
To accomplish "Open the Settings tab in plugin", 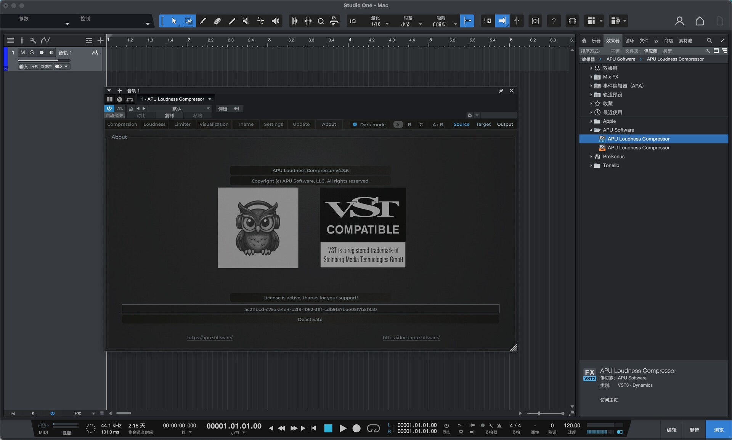I will [273, 124].
